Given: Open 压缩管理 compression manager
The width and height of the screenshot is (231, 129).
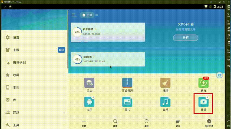Looking at the screenshot, I should (x=127, y=85).
